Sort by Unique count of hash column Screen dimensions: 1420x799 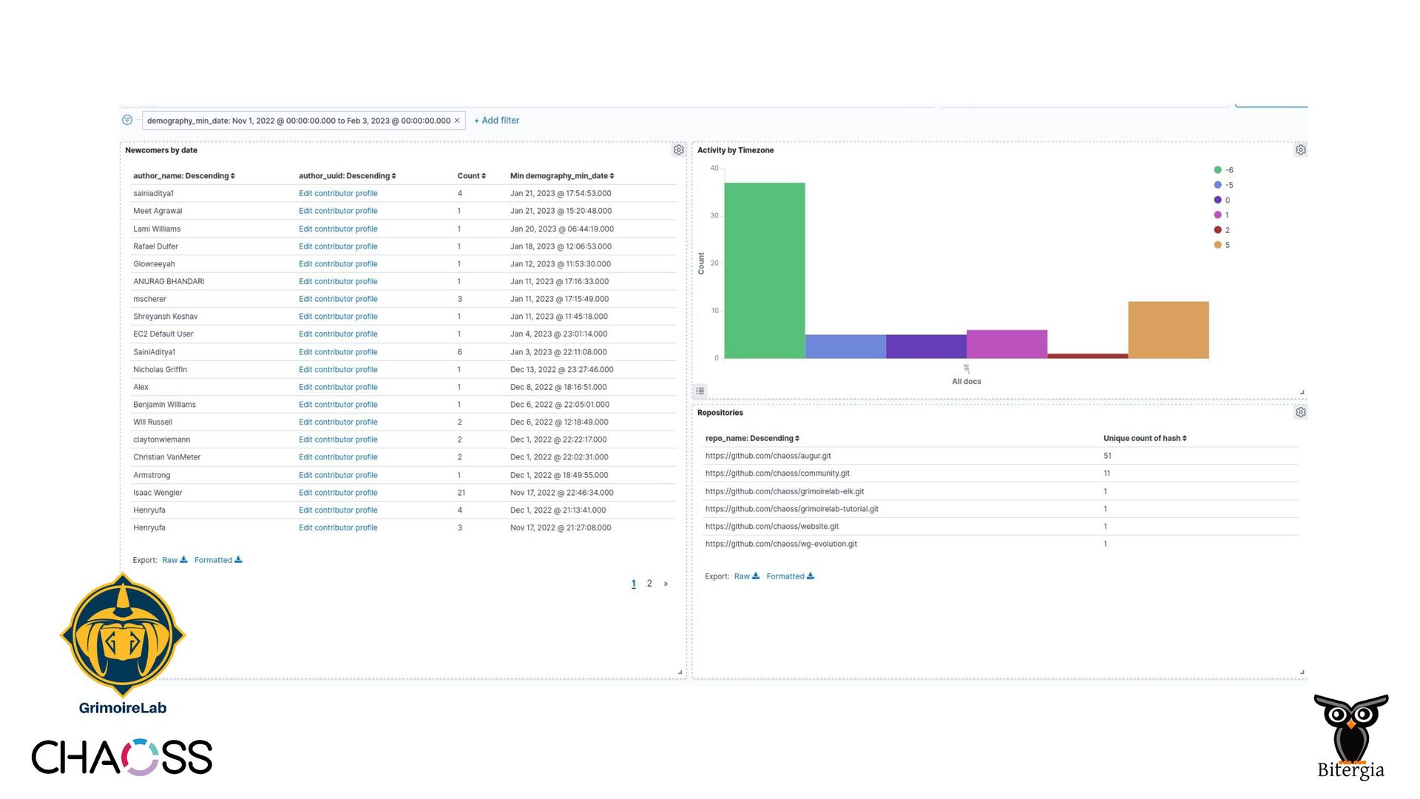(x=1144, y=439)
